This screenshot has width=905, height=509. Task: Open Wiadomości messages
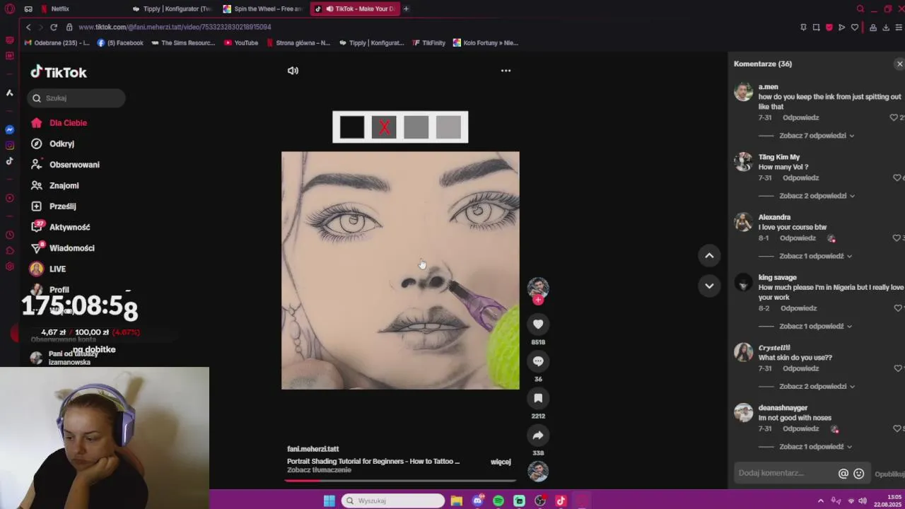tap(71, 248)
